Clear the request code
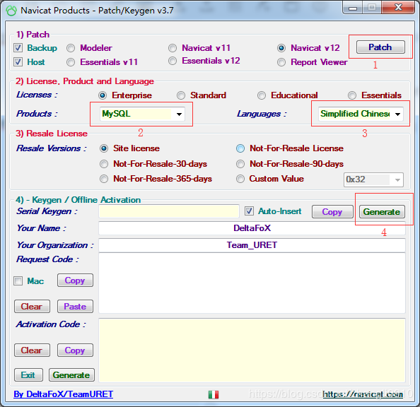Image resolution: width=420 pixels, height=407 pixels. (x=32, y=307)
